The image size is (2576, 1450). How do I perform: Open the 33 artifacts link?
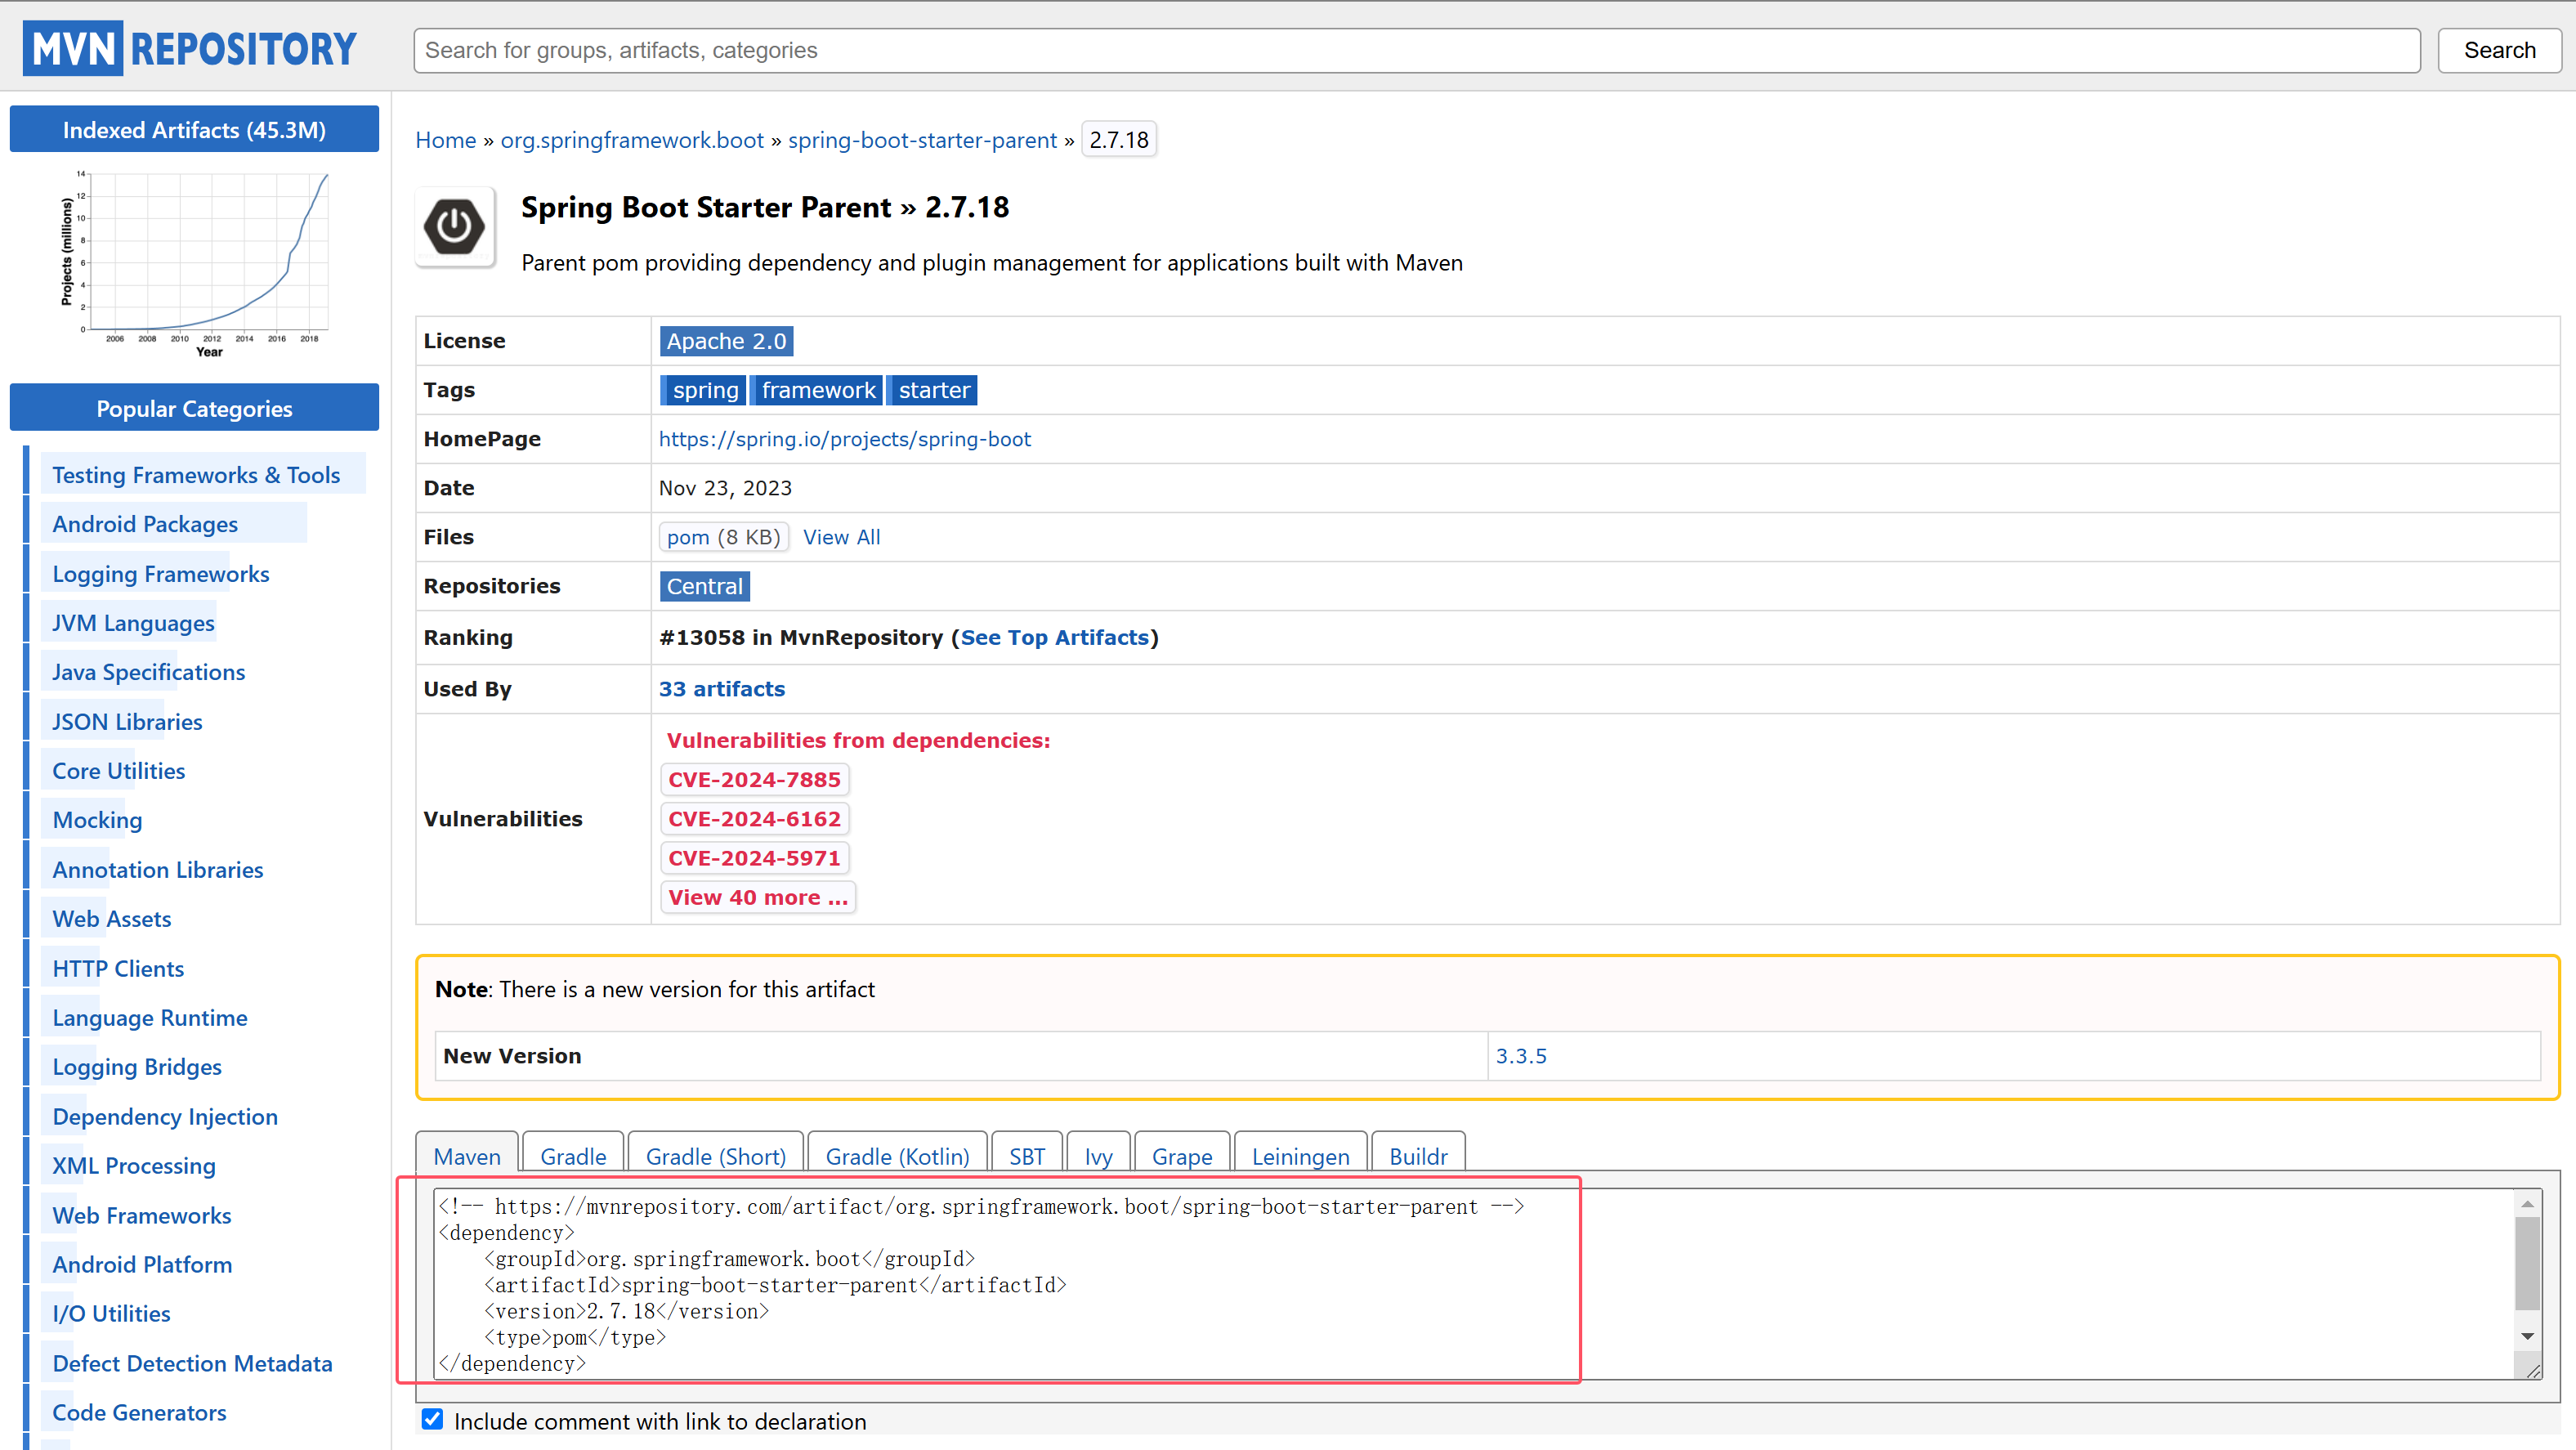(x=721, y=689)
